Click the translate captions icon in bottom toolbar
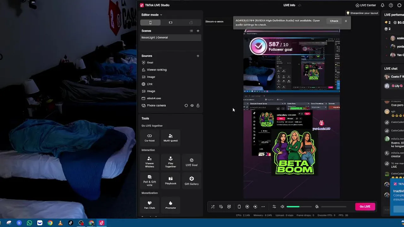The image size is (404, 227). tap(221, 207)
